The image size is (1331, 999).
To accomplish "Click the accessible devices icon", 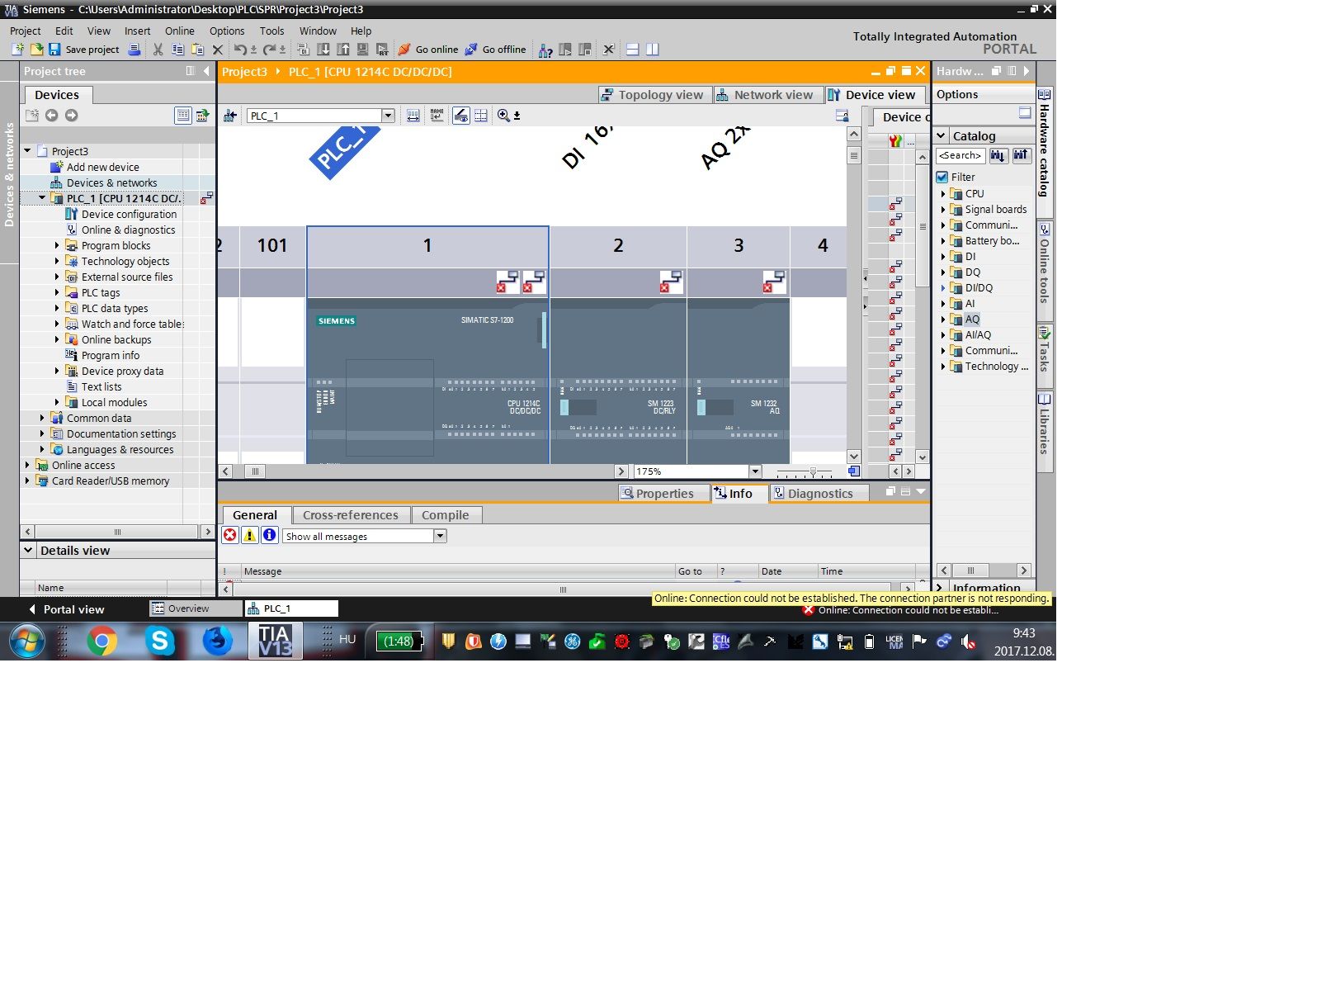I will point(545,50).
